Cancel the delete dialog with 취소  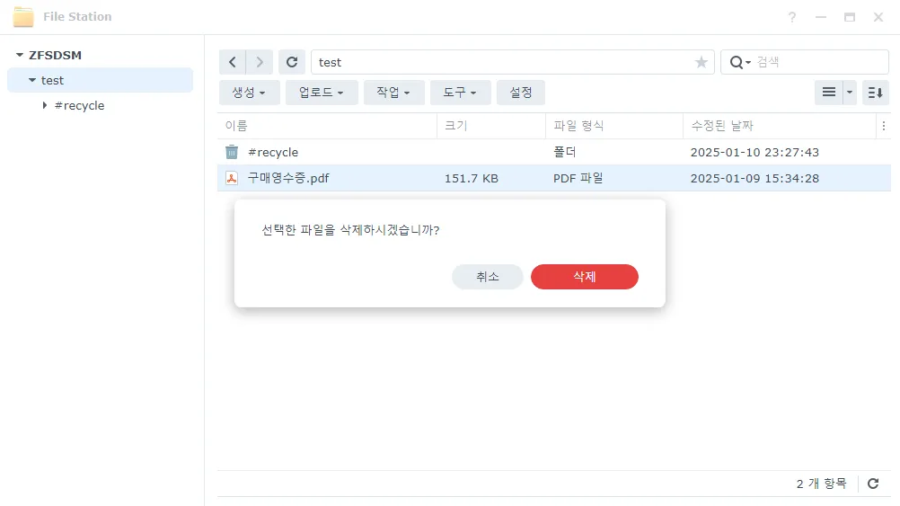pyautogui.click(x=487, y=277)
